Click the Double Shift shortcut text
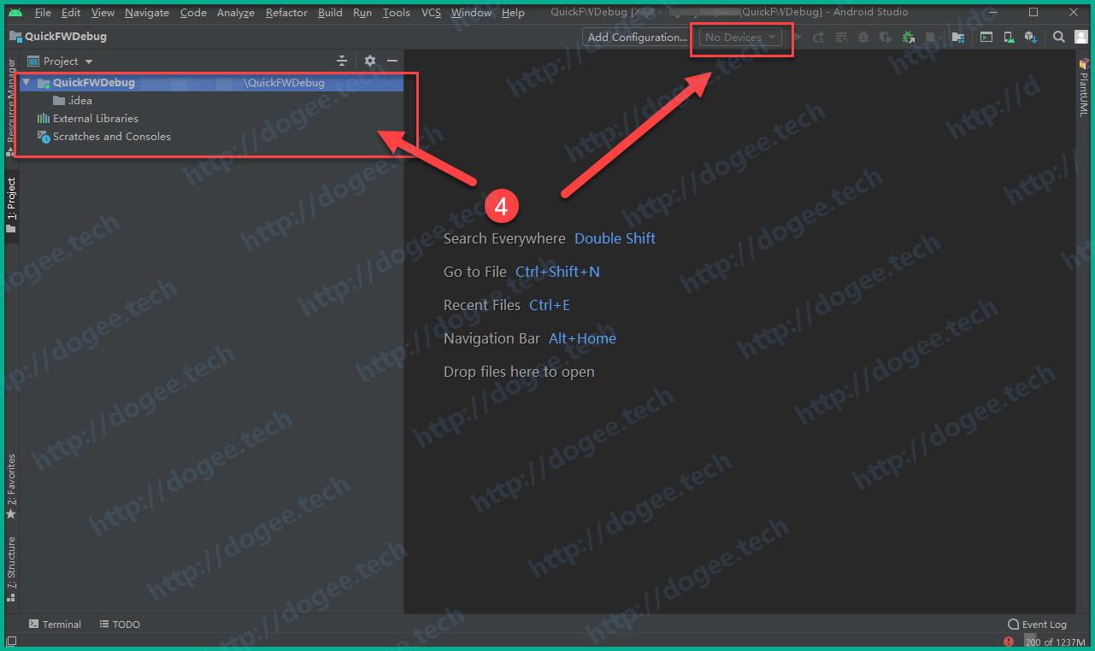Viewport: 1095px width, 651px height. pos(615,238)
